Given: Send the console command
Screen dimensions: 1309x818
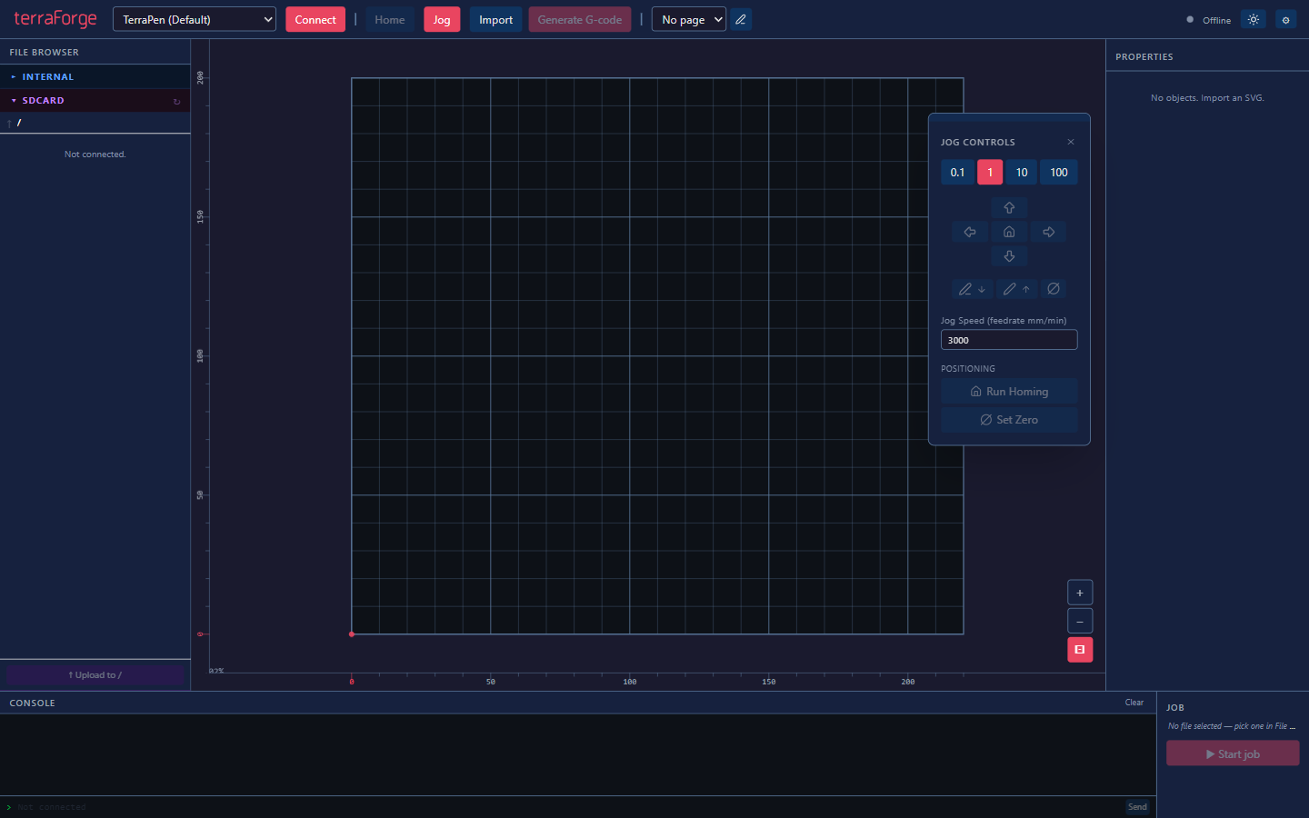Looking at the screenshot, I should click(x=1137, y=807).
